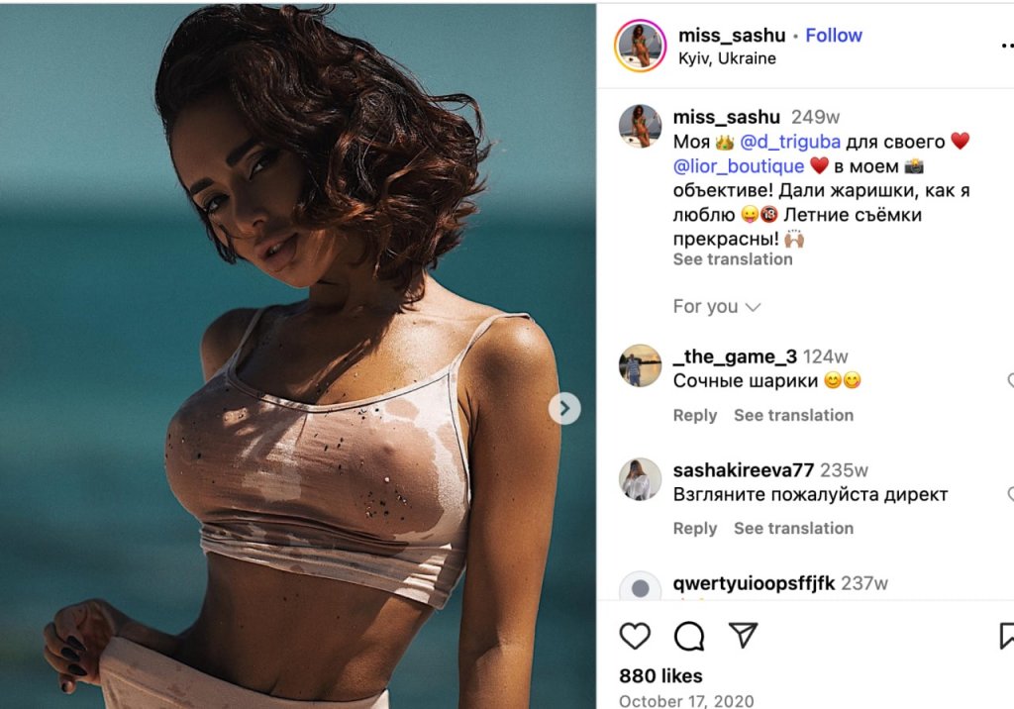Like the post with the heart icon
The image size is (1014, 709).
coord(635,636)
